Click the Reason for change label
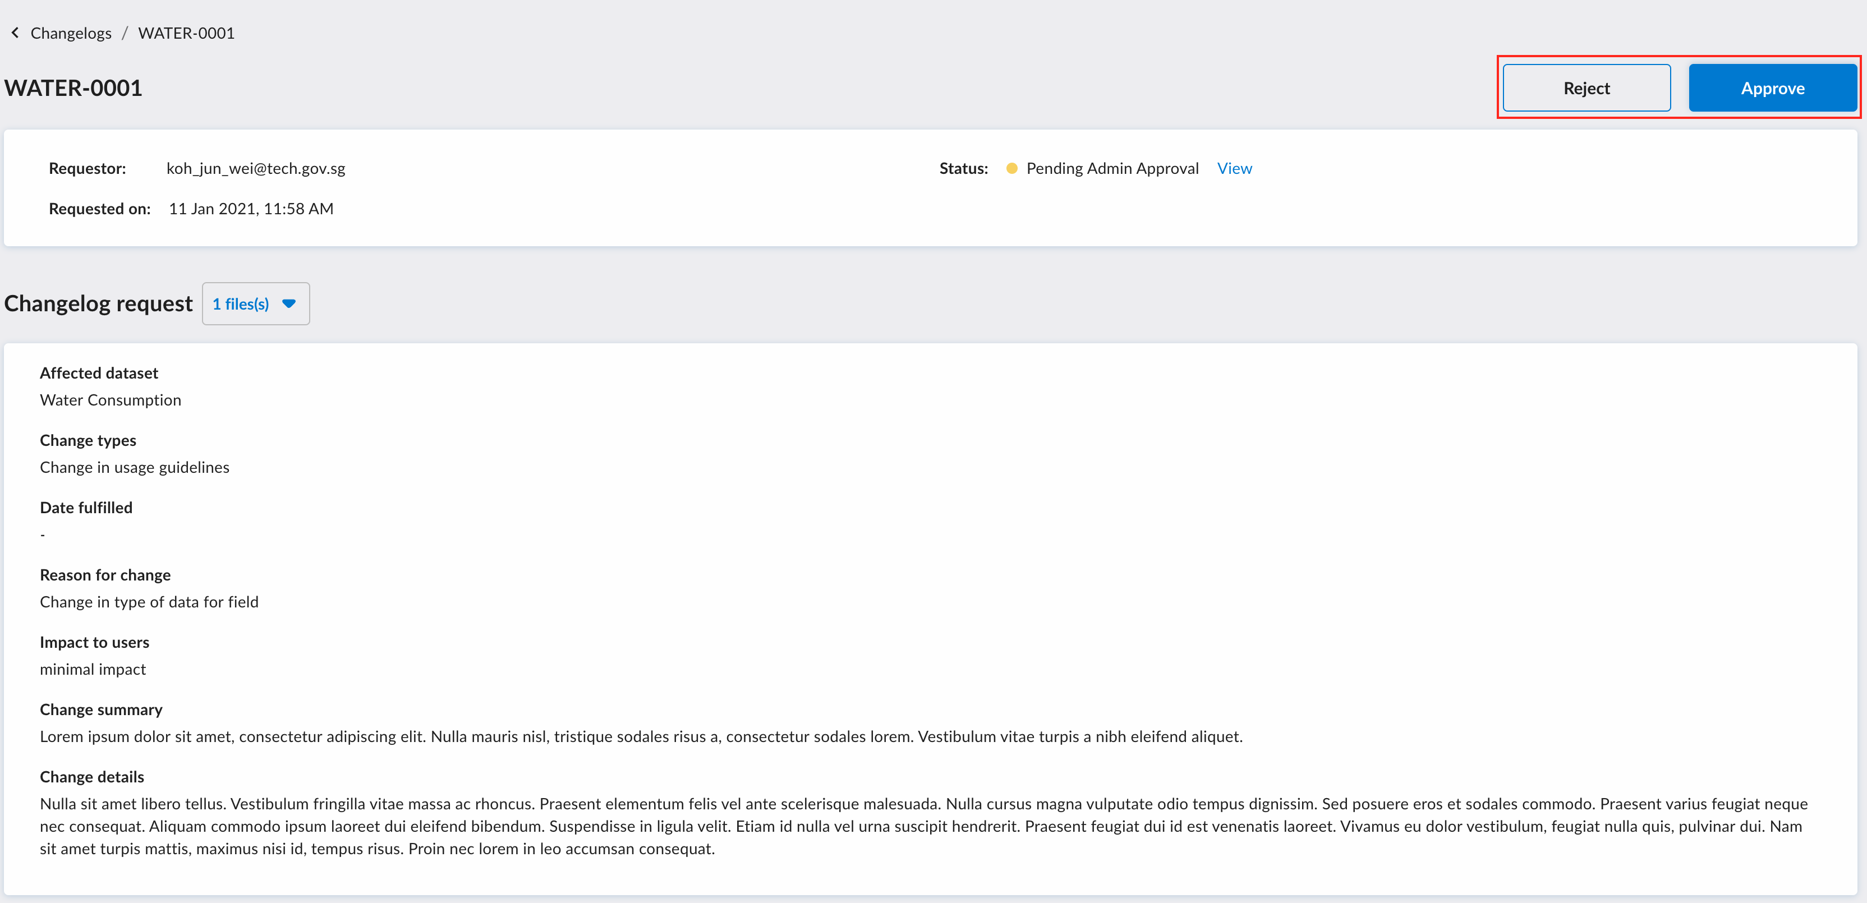Image resolution: width=1867 pixels, height=903 pixels. [x=105, y=575]
